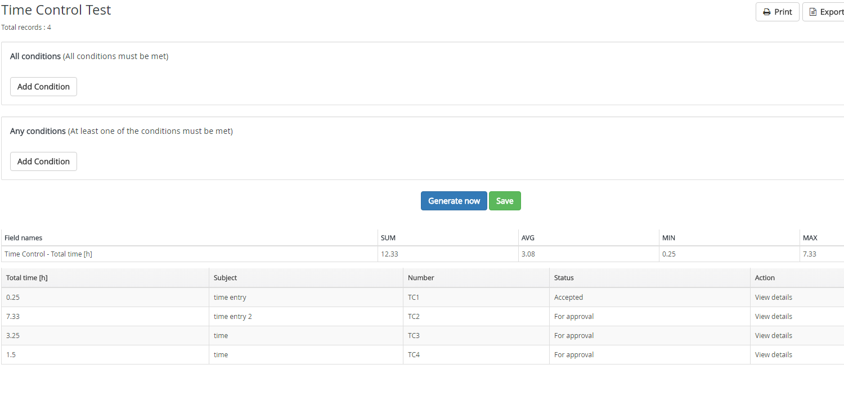The image size is (844, 396).
Task: Click total time 3.25 cell
Action: [x=105, y=335]
